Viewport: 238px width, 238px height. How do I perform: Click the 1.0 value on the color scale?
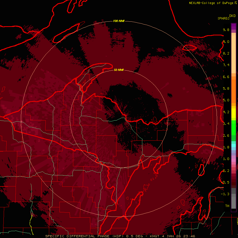(x=226, y=159)
